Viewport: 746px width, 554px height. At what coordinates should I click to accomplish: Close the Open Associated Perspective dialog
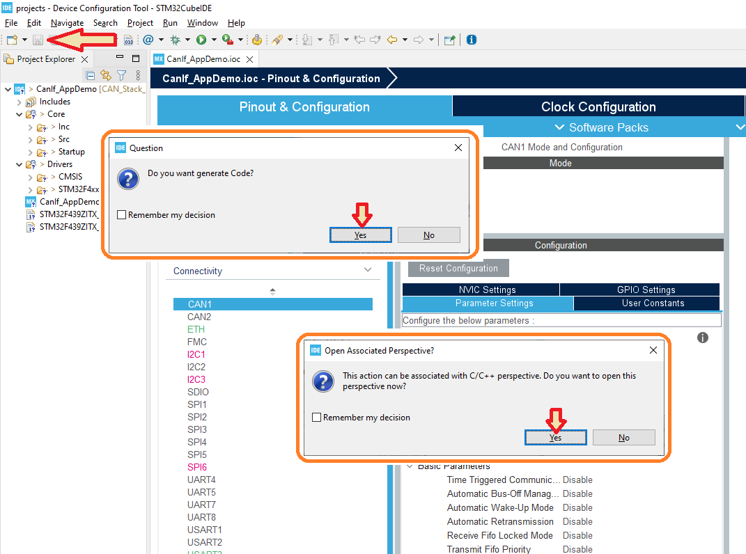click(653, 350)
